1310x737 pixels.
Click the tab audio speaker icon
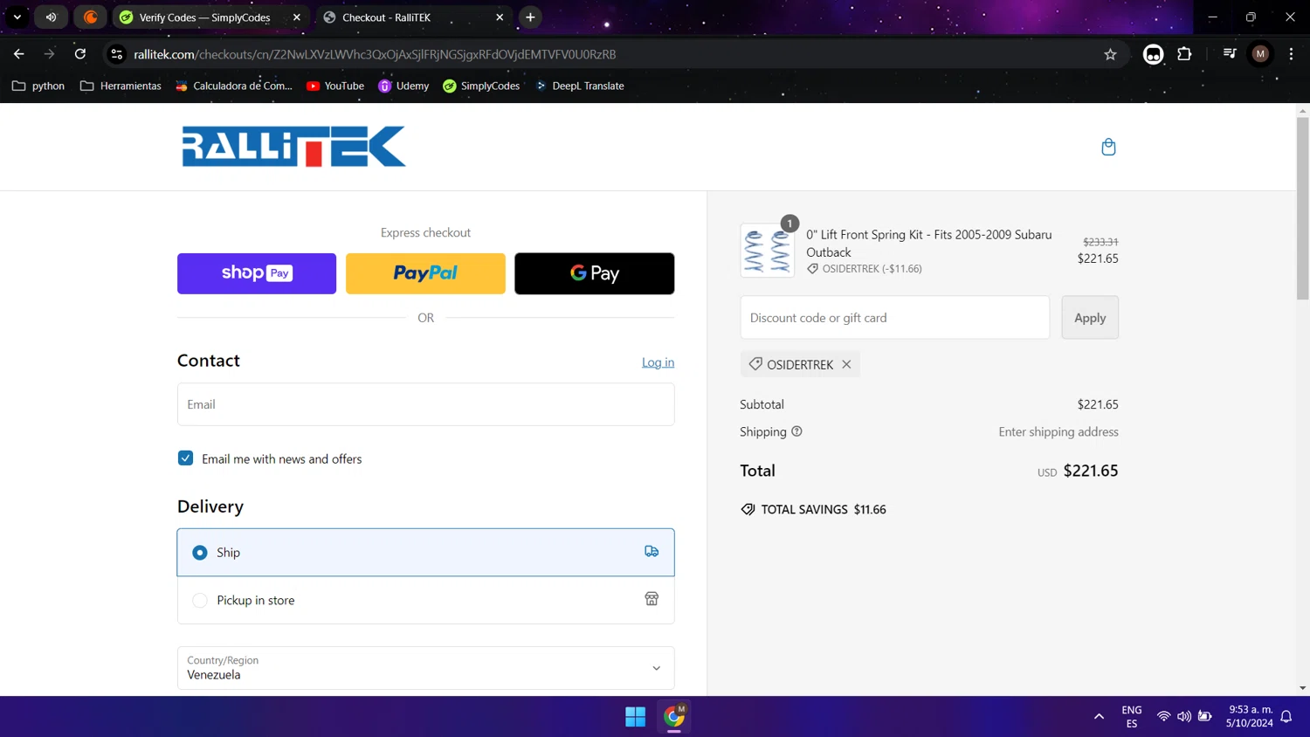point(52,17)
